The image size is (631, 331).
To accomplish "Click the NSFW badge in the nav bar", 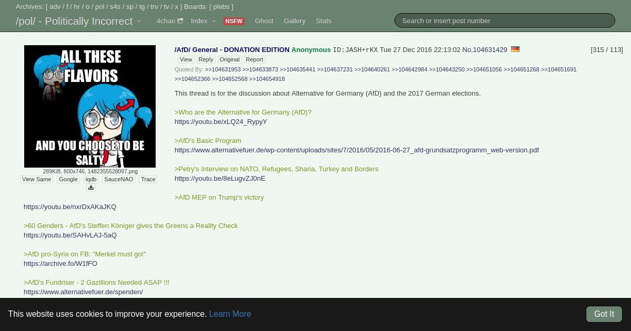I will (x=233, y=21).
